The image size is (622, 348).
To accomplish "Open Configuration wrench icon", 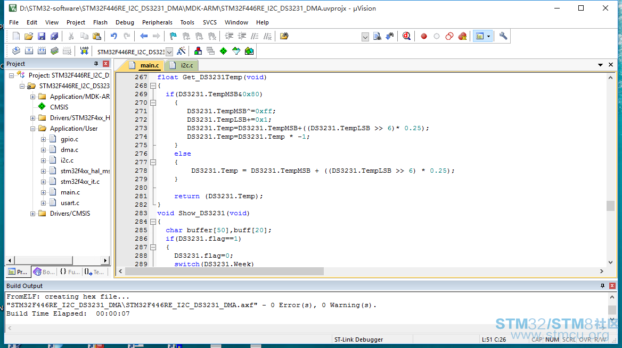I will click(503, 36).
